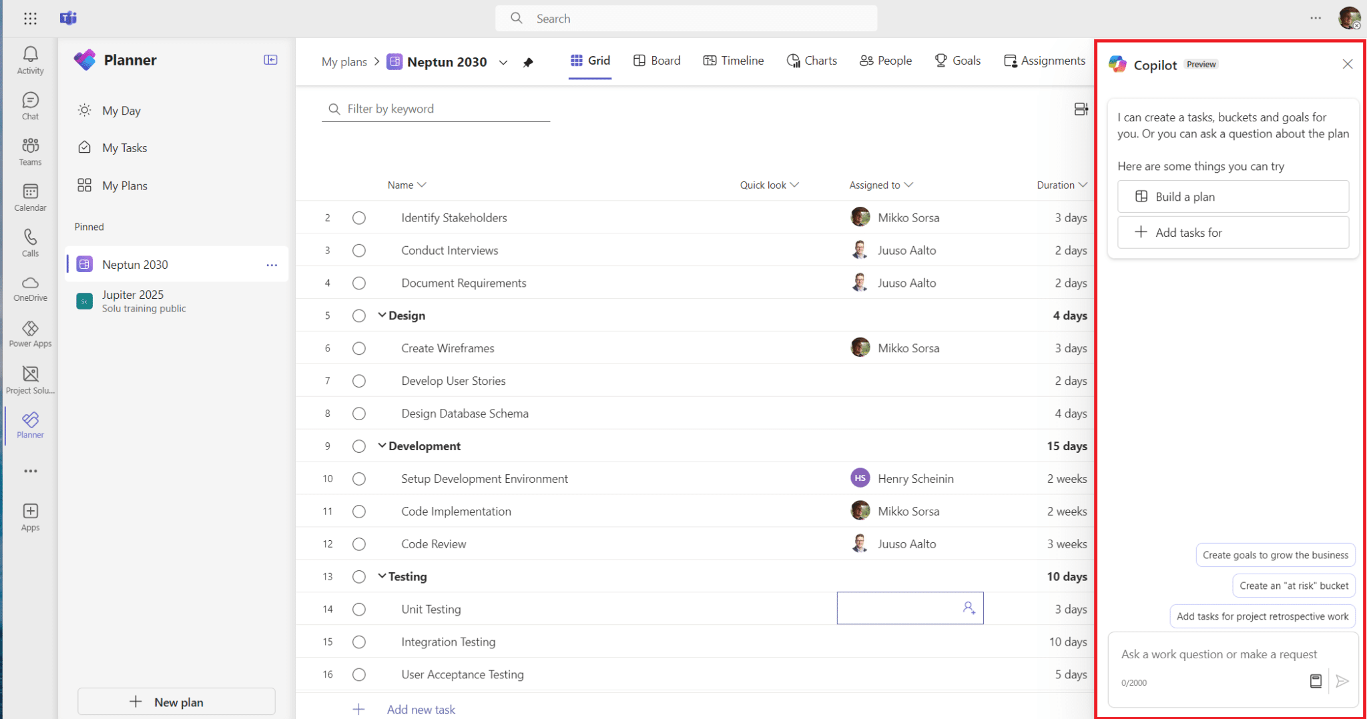Open Copilot's prompt book icon
The image size is (1367, 719).
pyautogui.click(x=1316, y=681)
